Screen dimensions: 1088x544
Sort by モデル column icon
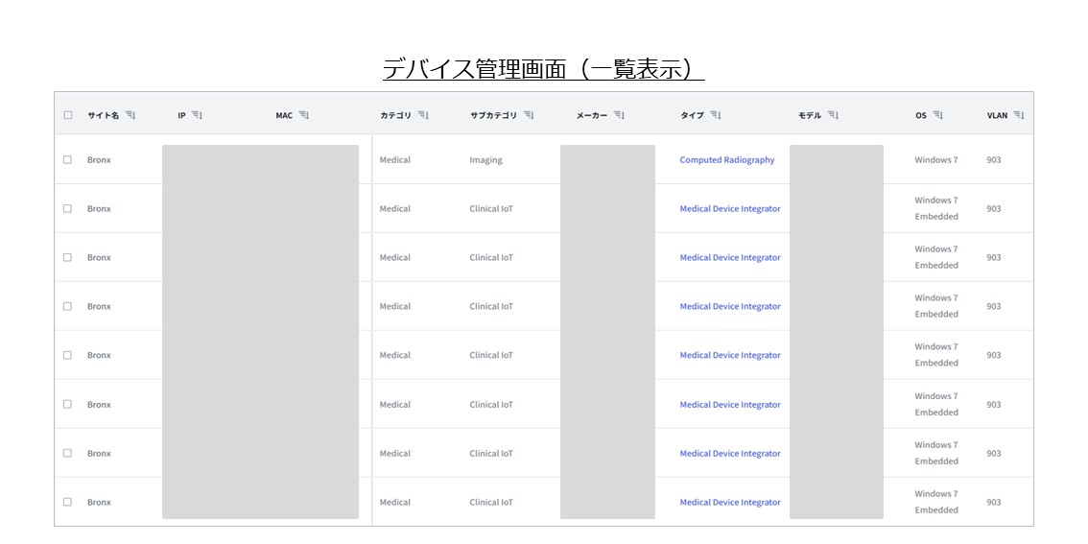tap(833, 115)
